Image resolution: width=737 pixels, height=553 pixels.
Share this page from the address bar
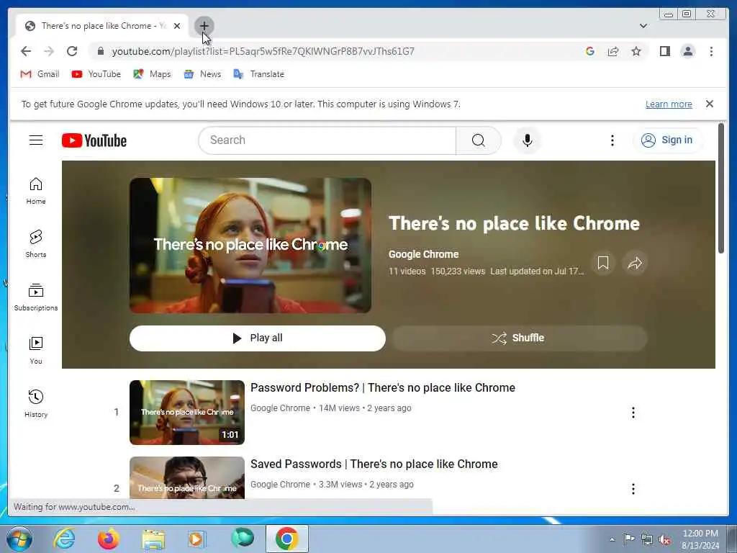click(613, 51)
